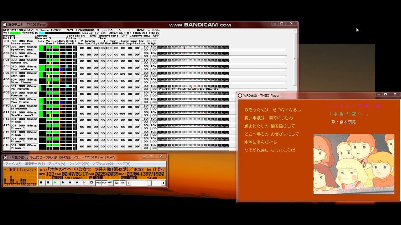Select channel A03 Muted Gt. row
This screenshot has height=225, width=401.
coord(21,61)
